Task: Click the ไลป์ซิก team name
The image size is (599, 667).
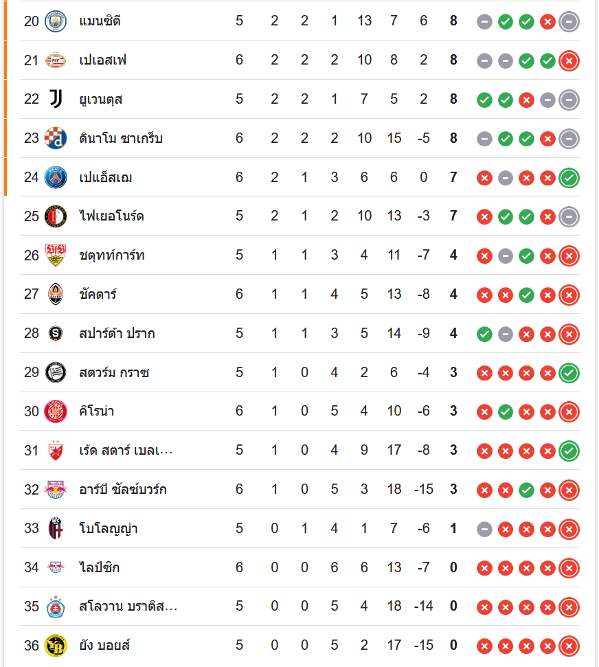Action: click(x=100, y=568)
